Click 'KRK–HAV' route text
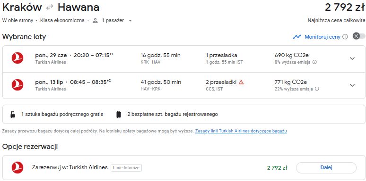Screen dimensions: 366x181 [x=150, y=62]
